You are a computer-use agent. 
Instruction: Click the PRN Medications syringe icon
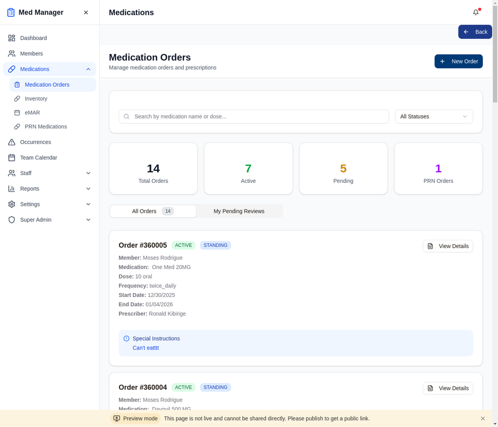[18, 126]
